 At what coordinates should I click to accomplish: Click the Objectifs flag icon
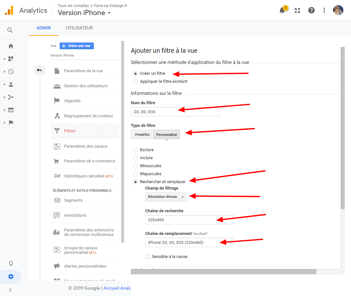click(57, 101)
